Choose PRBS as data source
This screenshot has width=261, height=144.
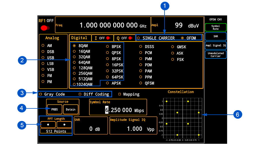coord(55,109)
